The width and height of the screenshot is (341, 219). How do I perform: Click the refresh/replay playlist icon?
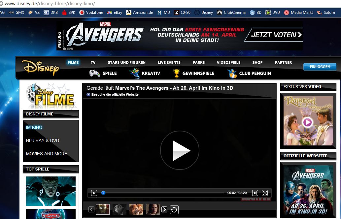[x=174, y=210]
